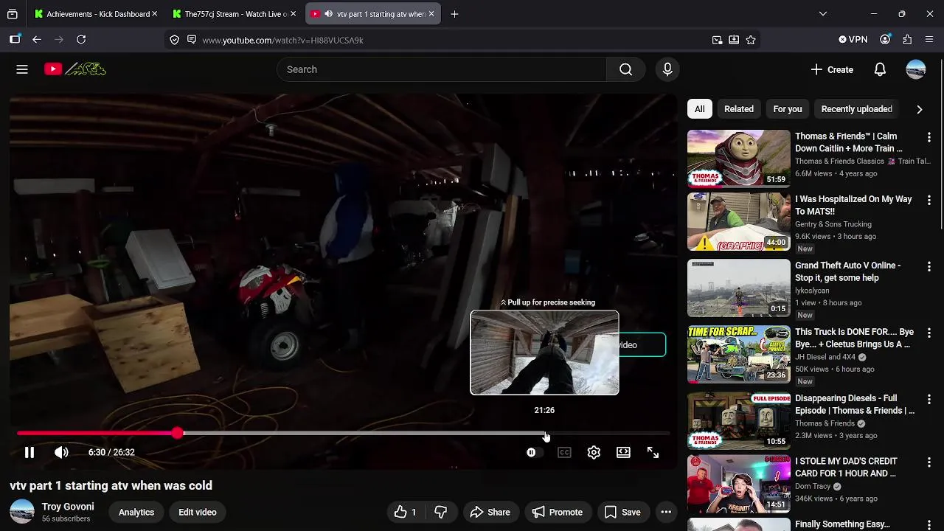Image resolution: width=944 pixels, height=531 pixels.
Task: Open the tab list dropdown arrow
Action: [x=823, y=14]
